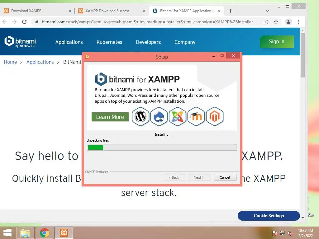319x239 pixels.
Task: Click muted volume tray icon
Action: pos(289,233)
